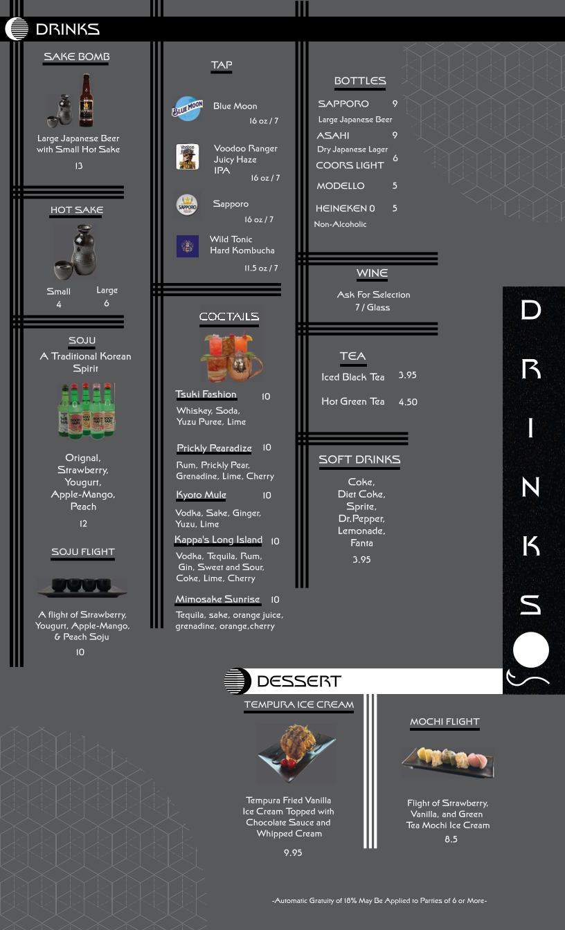
Task: Click the DRINKS title in top banner
Action: point(67,29)
